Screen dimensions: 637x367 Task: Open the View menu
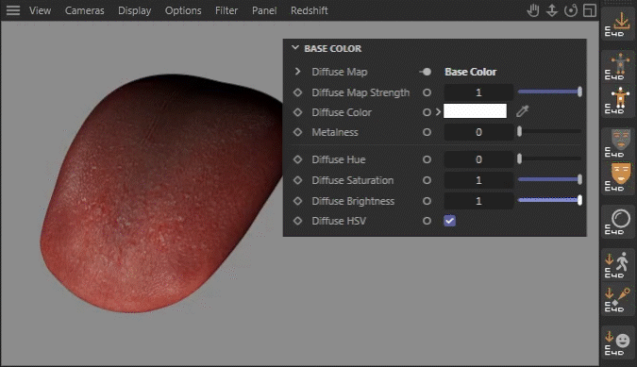click(40, 10)
